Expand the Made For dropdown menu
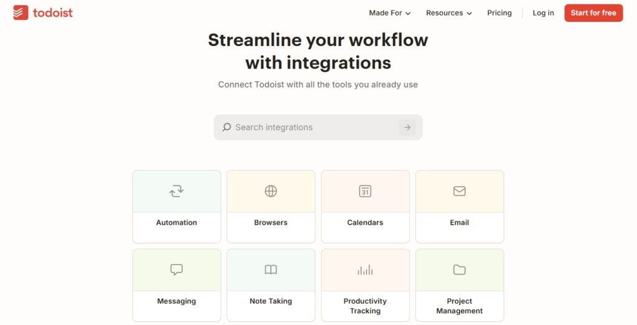This screenshot has height=325, width=637. (x=389, y=13)
